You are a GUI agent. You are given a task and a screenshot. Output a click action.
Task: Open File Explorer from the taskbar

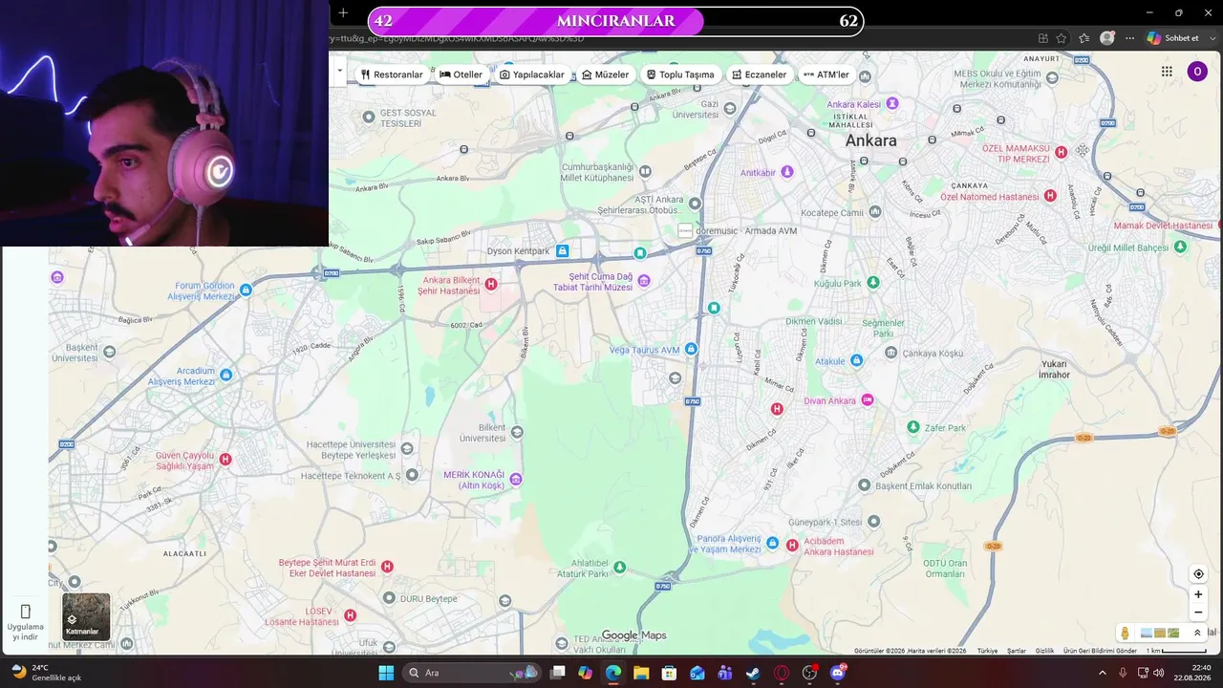click(641, 673)
